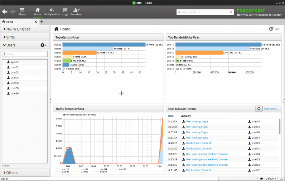Click the Activity column header
285x181 pixels.
coord(186,116)
